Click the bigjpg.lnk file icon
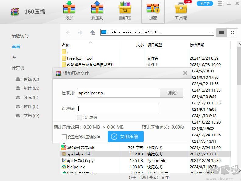241x181 pixels. click(x=64, y=167)
